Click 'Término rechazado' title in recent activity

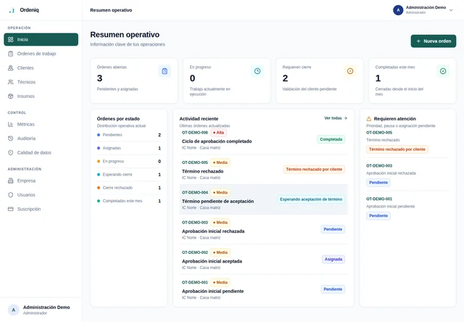(x=203, y=171)
